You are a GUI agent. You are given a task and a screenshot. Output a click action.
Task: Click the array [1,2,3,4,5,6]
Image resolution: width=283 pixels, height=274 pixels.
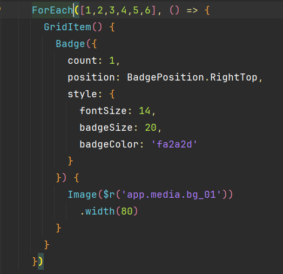(118, 10)
